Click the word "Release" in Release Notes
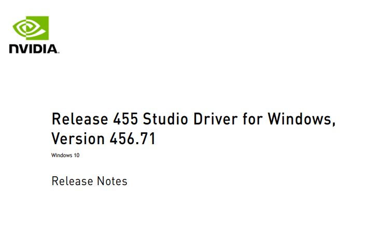The image size is (380, 251). tap(72, 181)
